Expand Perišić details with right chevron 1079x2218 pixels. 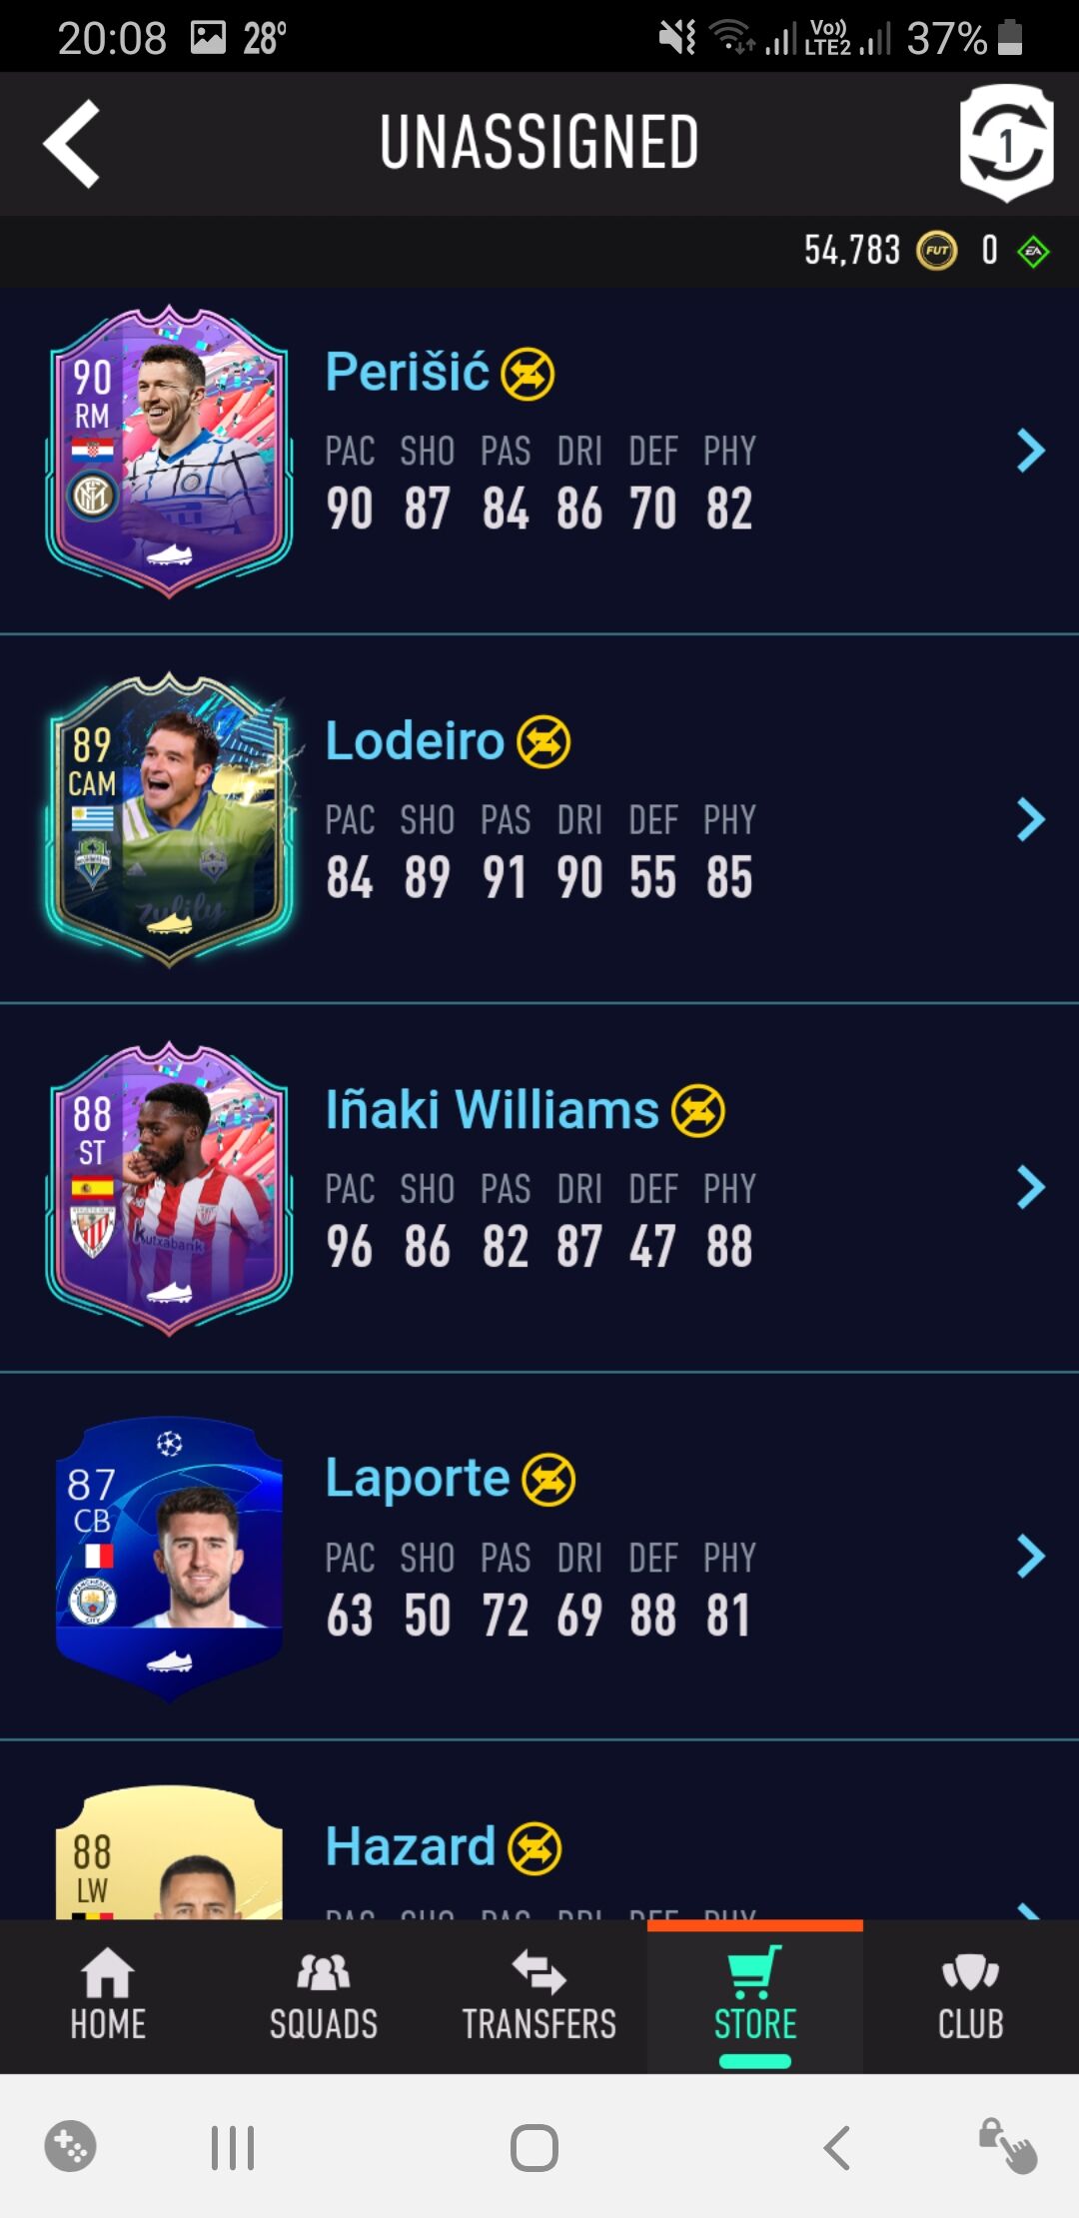(x=1030, y=451)
